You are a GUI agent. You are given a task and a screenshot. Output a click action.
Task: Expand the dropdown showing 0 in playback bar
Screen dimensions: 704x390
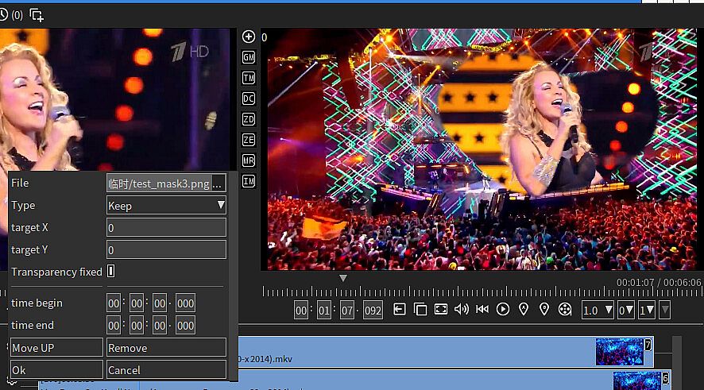[626, 310]
